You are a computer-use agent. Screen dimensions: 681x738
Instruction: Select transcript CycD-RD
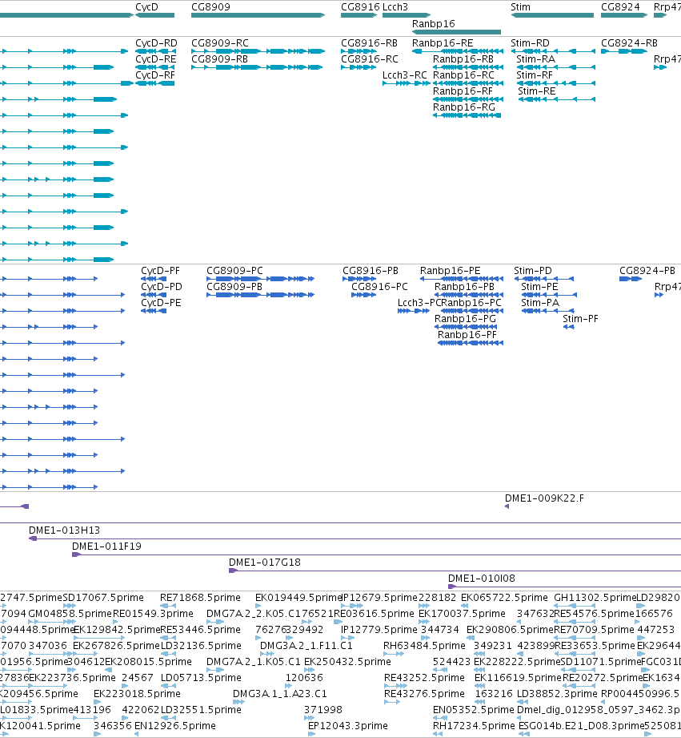[x=156, y=42]
